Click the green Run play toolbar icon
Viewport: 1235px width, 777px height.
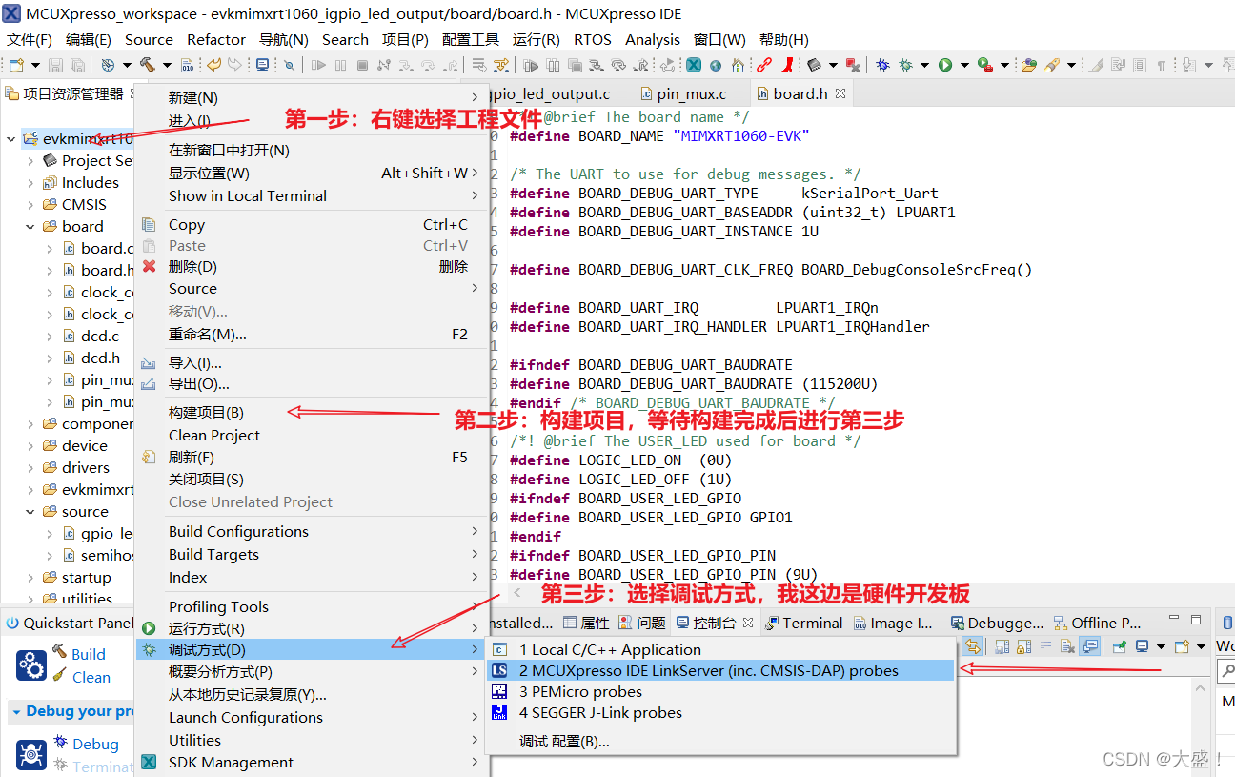pyautogui.click(x=944, y=65)
